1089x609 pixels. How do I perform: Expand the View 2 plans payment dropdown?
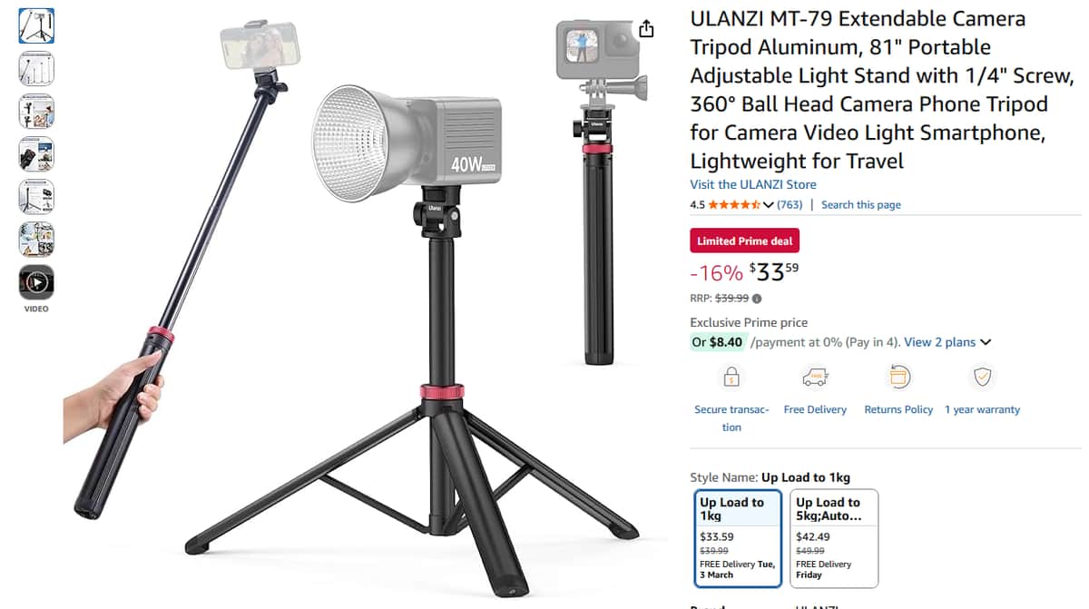coord(947,342)
